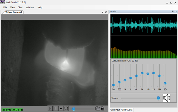Mute audio using the speaker icon

167,98
